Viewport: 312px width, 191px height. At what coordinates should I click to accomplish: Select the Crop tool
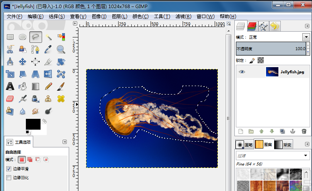[x=48, y=62]
